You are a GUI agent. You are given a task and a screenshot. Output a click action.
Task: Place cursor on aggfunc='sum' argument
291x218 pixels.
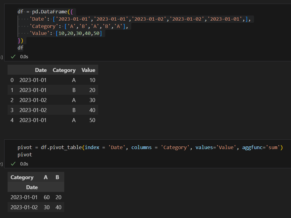click(x=261, y=147)
